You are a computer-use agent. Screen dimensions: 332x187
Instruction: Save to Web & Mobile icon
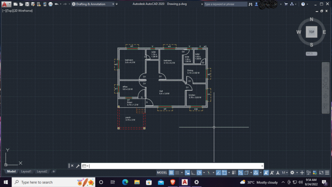[x=45, y=4]
